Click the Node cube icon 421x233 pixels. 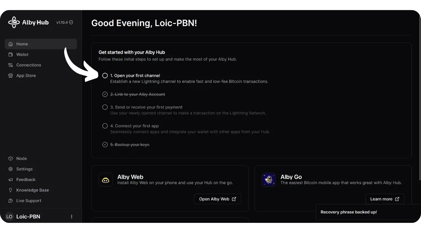pos(11,159)
